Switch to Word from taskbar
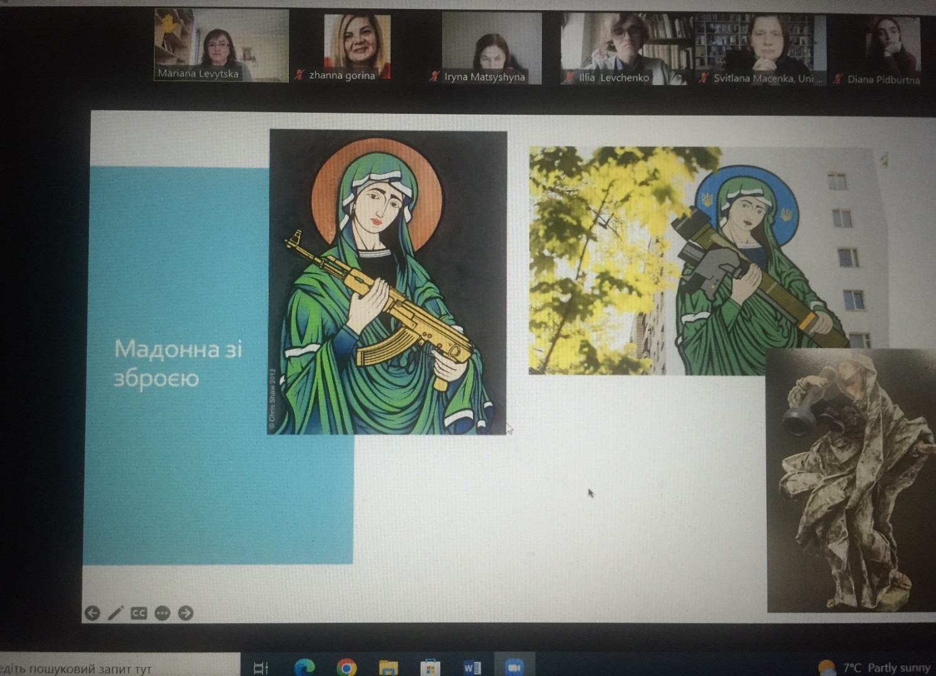The height and width of the screenshot is (676, 936). point(472,668)
